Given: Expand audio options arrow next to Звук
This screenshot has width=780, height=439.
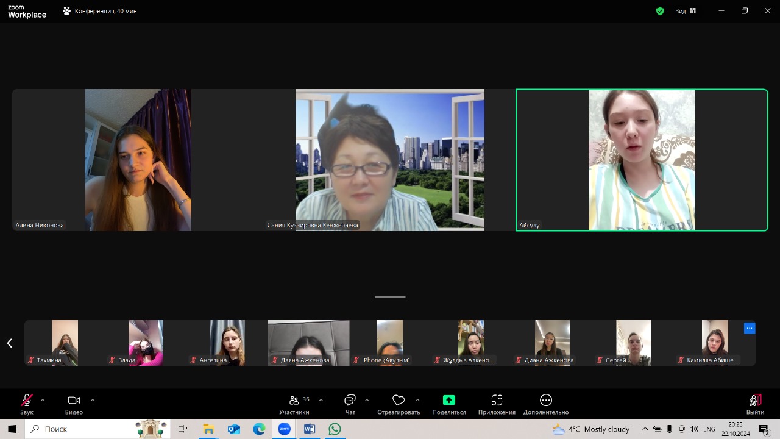Looking at the screenshot, I should (43, 400).
